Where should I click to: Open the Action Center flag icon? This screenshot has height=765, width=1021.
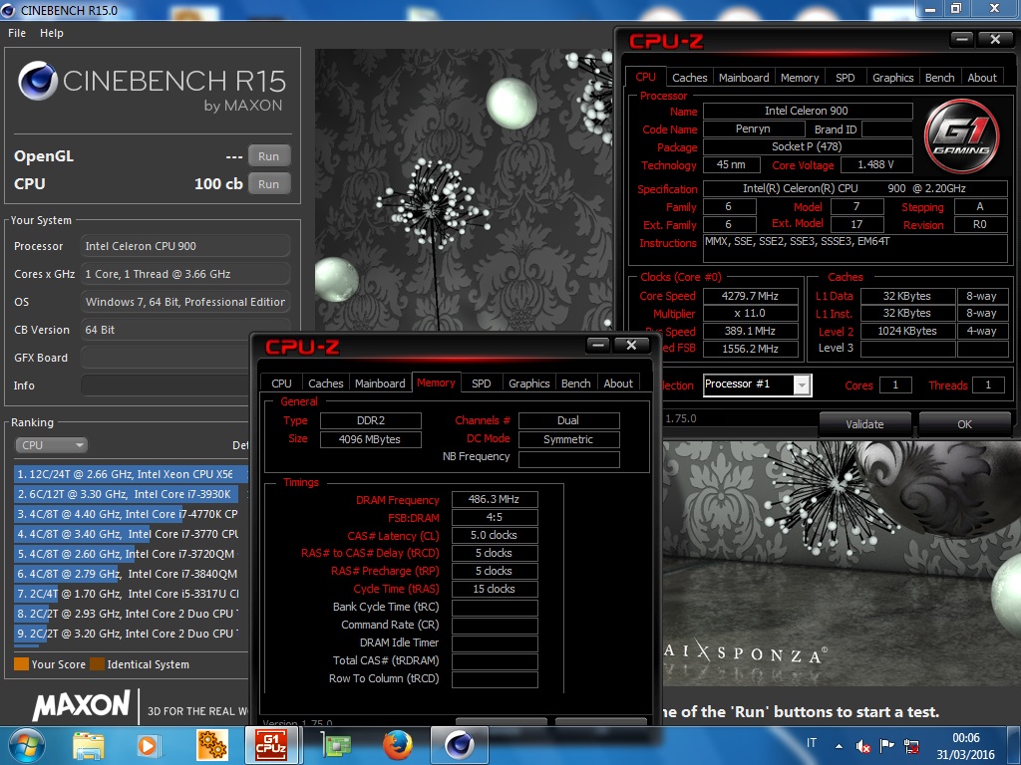(886, 745)
